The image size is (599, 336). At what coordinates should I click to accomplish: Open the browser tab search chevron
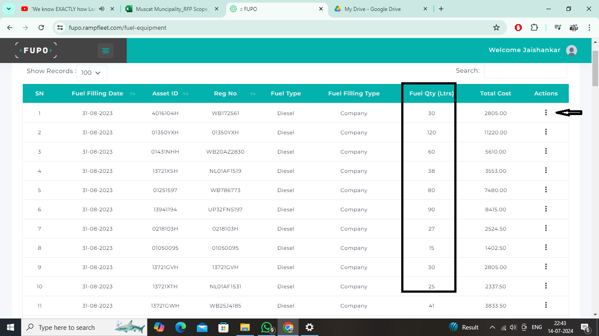8,9
